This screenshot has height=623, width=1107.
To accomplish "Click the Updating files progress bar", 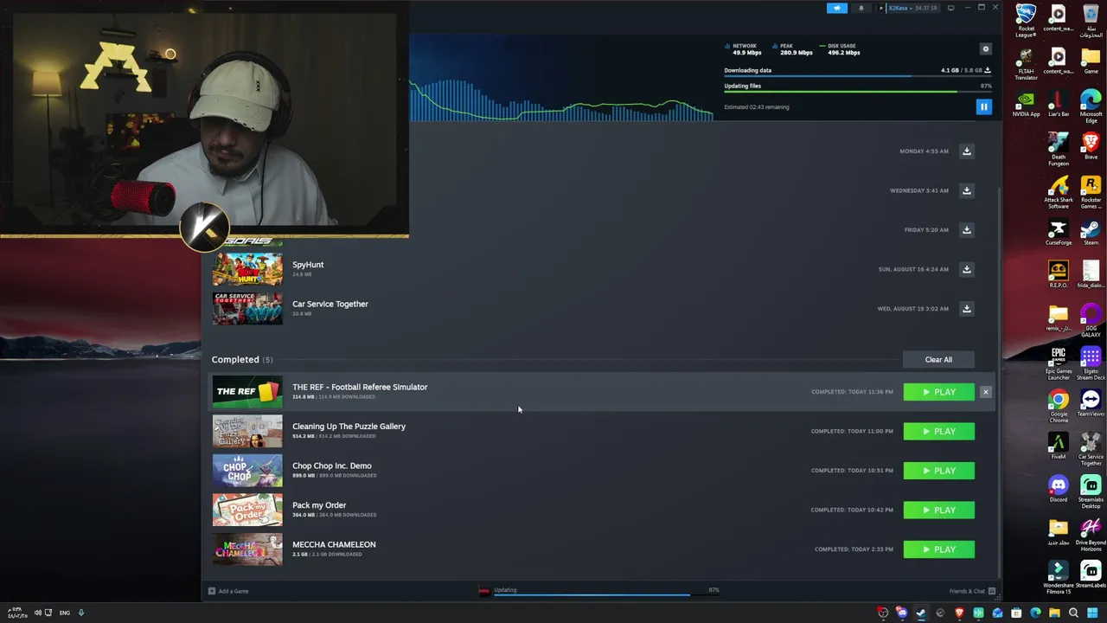I will (857, 92).
